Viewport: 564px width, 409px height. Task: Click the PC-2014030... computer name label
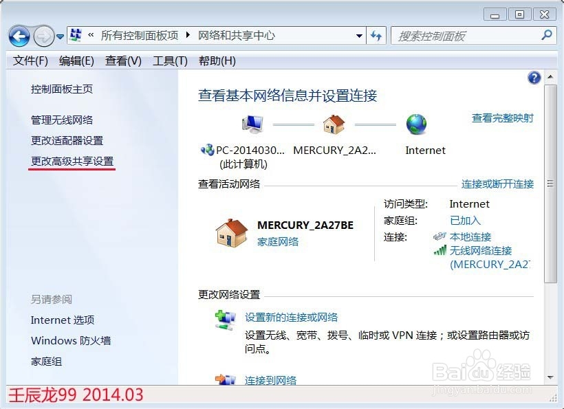[250, 151]
